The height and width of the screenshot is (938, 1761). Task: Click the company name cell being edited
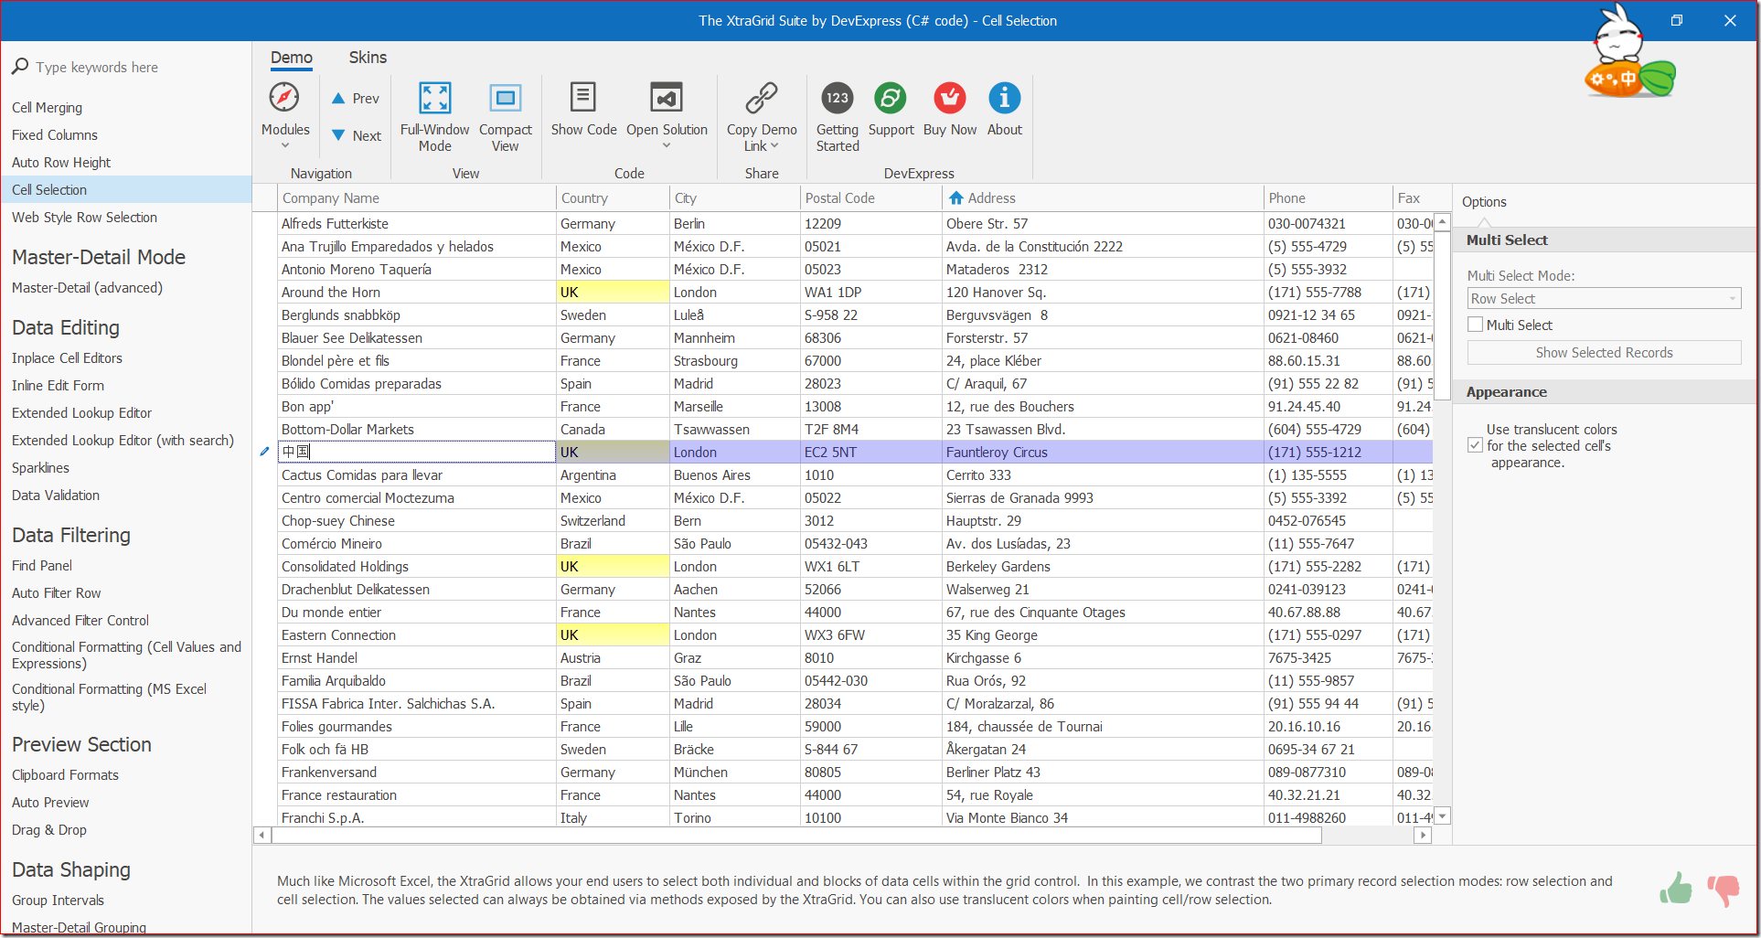(x=417, y=452)
